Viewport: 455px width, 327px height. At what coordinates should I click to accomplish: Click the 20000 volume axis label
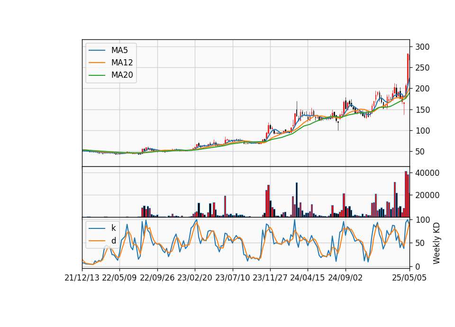tap(427, 195)
